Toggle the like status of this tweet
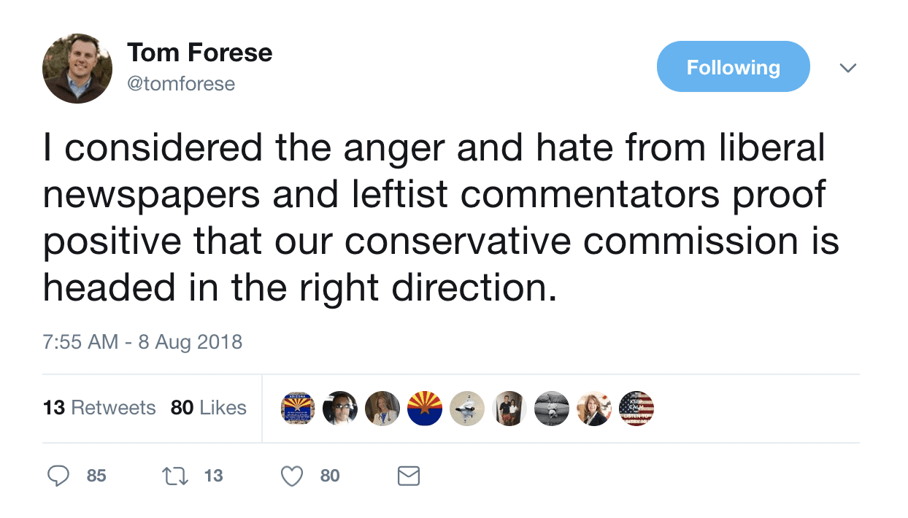This screenshot has width=908, height=518. pyautogui.click(x=291, y=476)
